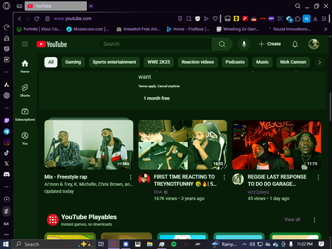Reload the current page
332x249 pixels.
point(37,19)
